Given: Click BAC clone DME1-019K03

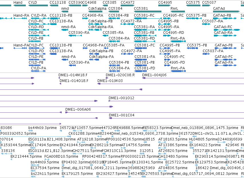Looking at the screenshot, I should (x=171, y=84).
